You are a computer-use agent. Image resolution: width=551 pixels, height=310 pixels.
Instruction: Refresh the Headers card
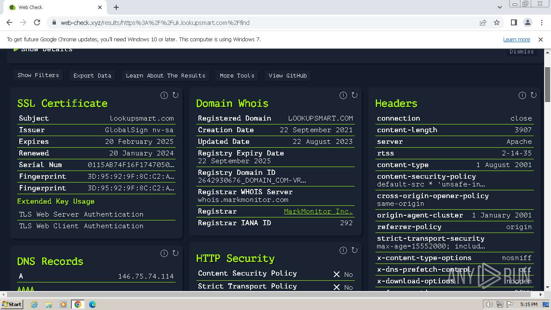click(x=533, y=95)
